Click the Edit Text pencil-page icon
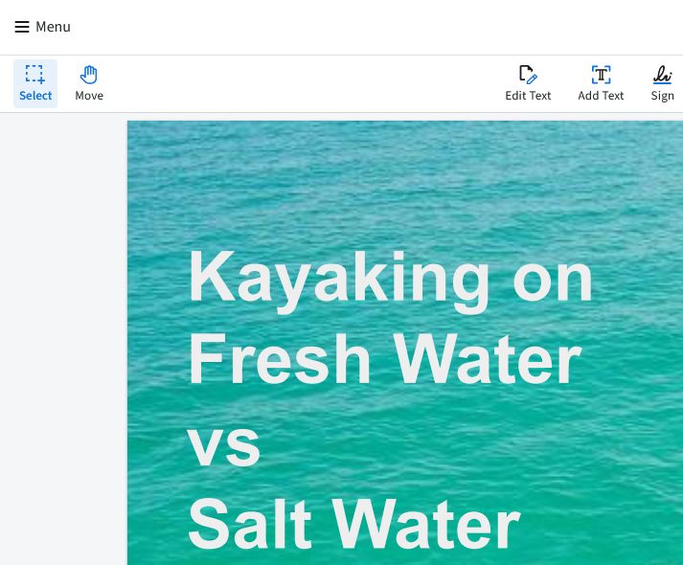The height and width of the screenshot is (565, 683). click(528, 75)
